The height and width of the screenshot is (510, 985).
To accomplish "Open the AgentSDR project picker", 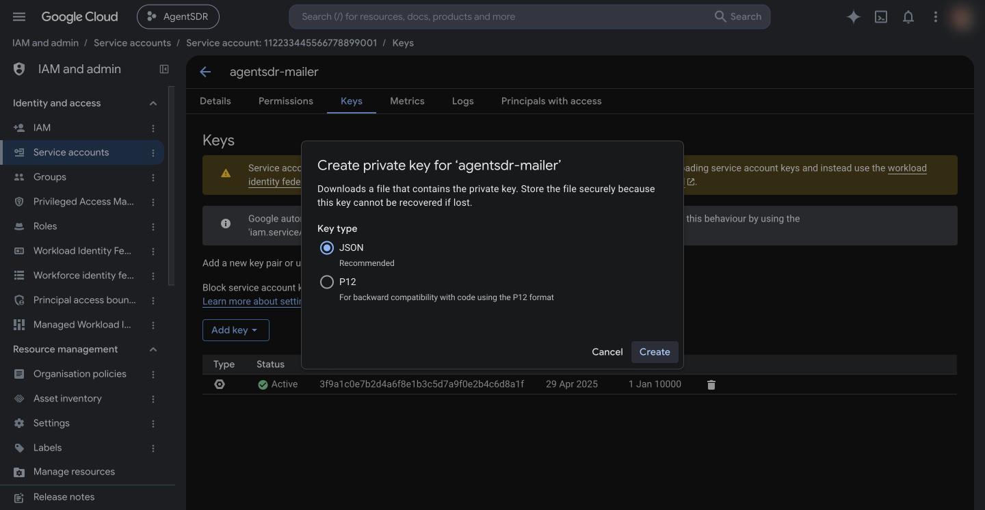I will (178, 16).
